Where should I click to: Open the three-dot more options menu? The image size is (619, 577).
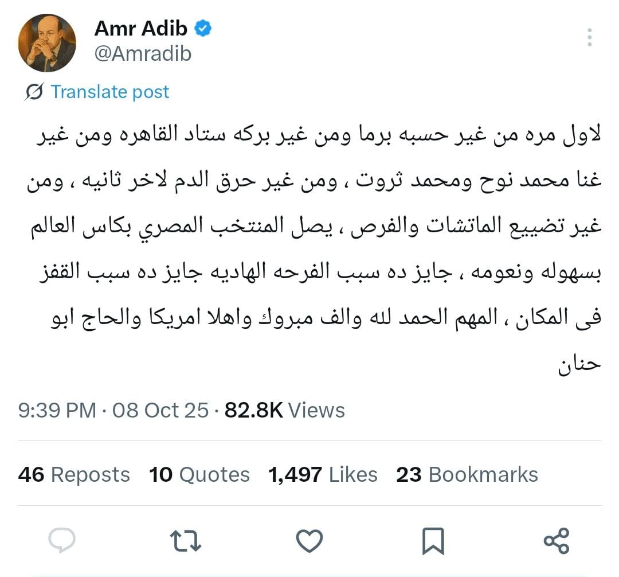coord(589,38)
